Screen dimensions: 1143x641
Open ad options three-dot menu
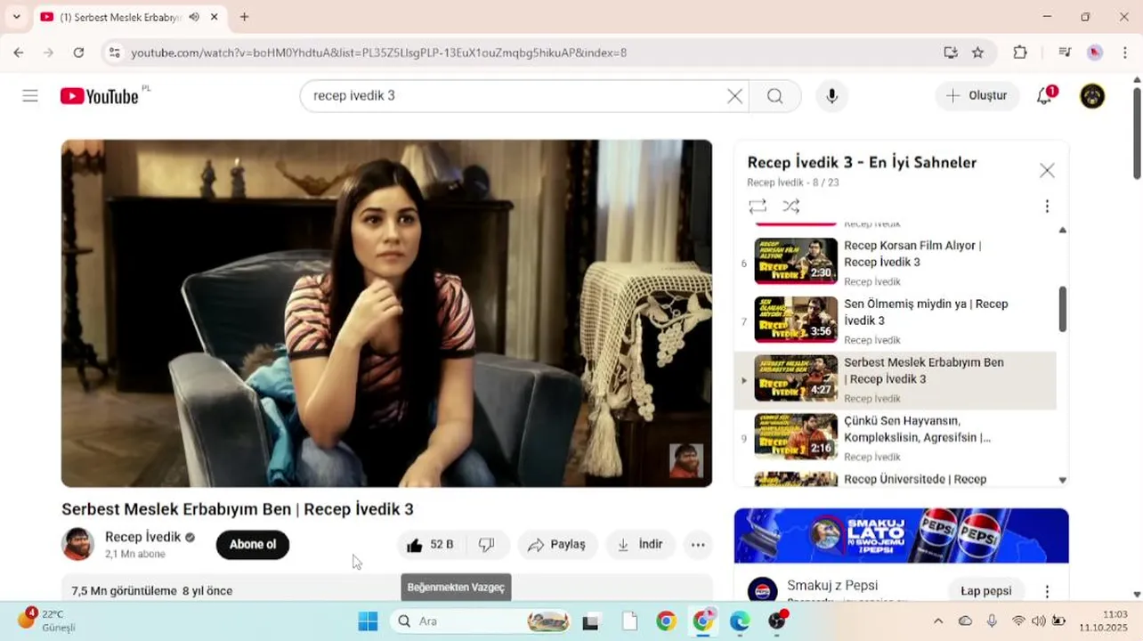tap(1047, 591)
